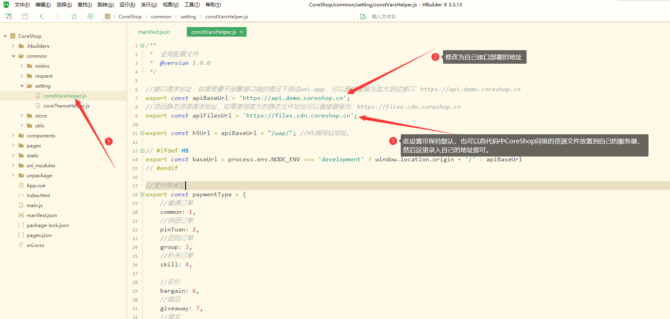
Task: Click the uni.scss file icon
Action: pos(21,245)
